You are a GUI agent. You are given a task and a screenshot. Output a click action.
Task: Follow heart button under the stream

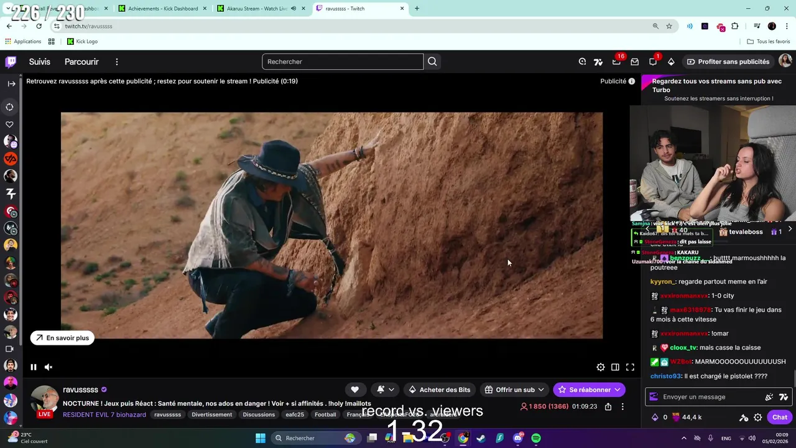[x=354, y=390]
